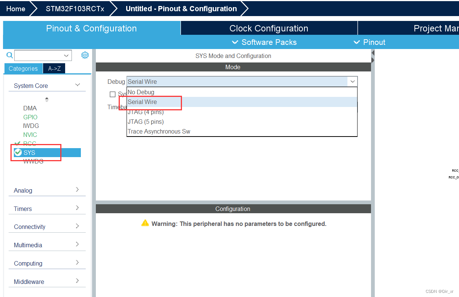Open the Debug combo box arrow
Image resolution: width=459 pixels, height=297 pixels.
(352, 81)
